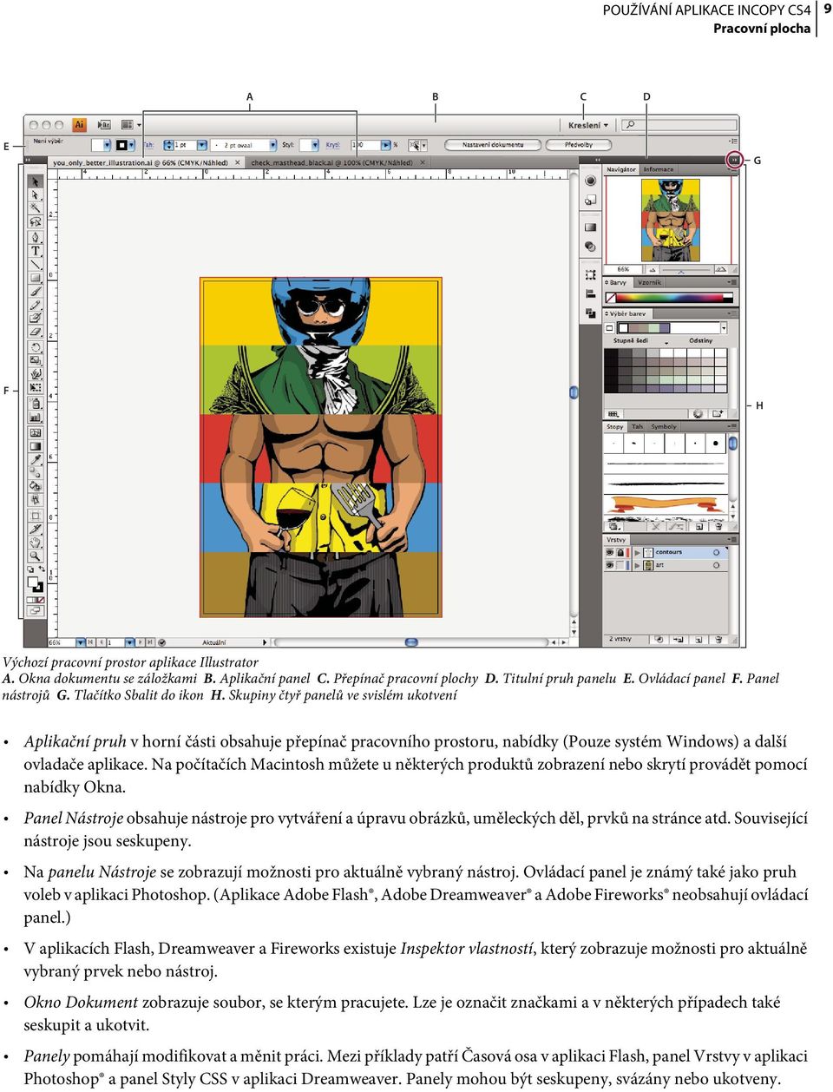Click the Tah stroke link
Image resolution: width=833 pixels, height=1092 pixels.
coord(148,145)
